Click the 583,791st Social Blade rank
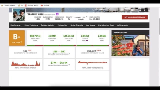Viewport: 160px width, 90px height. [x=35, y=36]
